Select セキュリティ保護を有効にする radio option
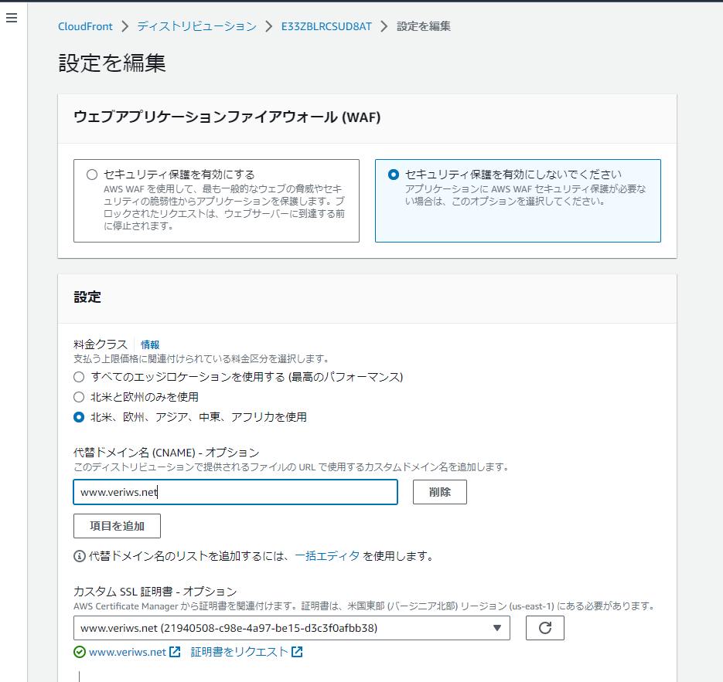This screenshot has height=682, width=723. pyautogui.click(x=92, y=175)
